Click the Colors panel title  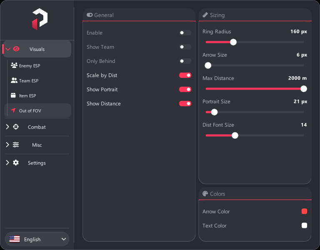[217, 194]
